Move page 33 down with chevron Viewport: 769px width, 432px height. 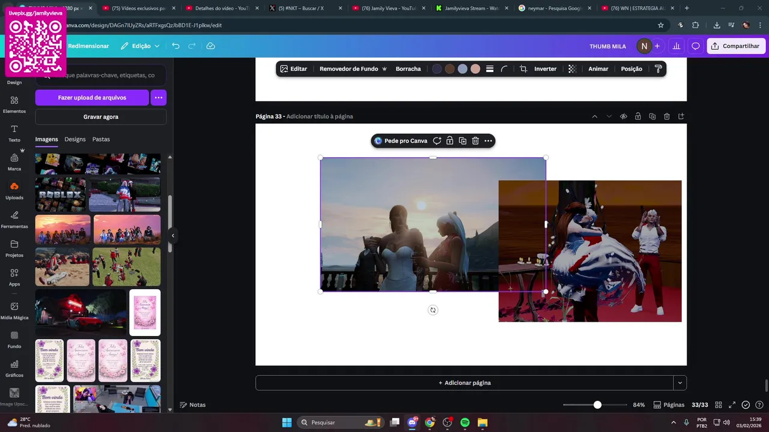[609, 116]
